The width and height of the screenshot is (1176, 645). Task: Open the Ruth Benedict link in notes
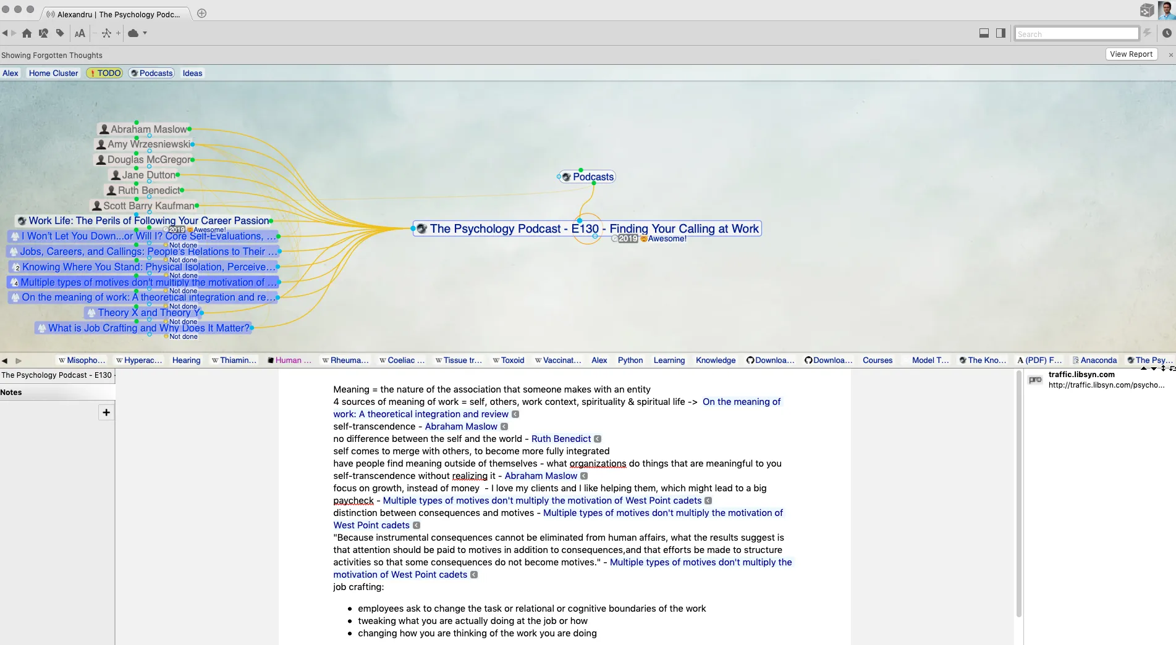(561, 439)
